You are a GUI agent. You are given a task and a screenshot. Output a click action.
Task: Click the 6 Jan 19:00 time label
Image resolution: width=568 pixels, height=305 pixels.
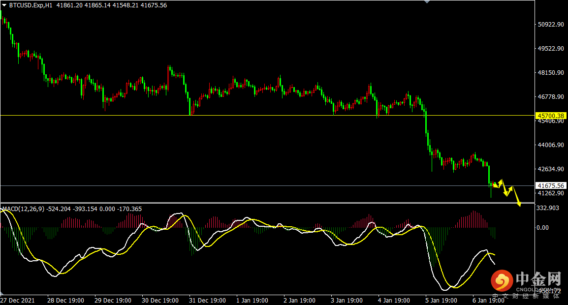487,300
